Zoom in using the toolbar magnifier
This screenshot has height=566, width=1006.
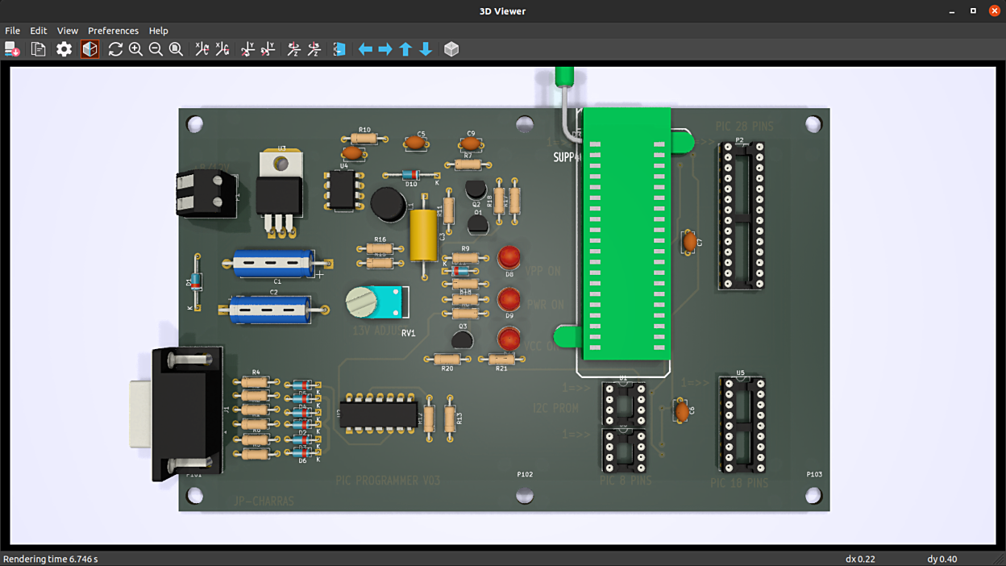pos(135,49)
